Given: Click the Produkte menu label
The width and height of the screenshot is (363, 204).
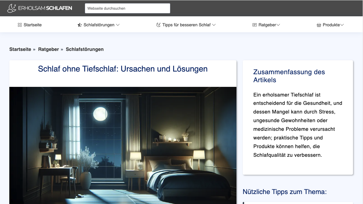Looking at the screenshot, I should tap(331, 25).
